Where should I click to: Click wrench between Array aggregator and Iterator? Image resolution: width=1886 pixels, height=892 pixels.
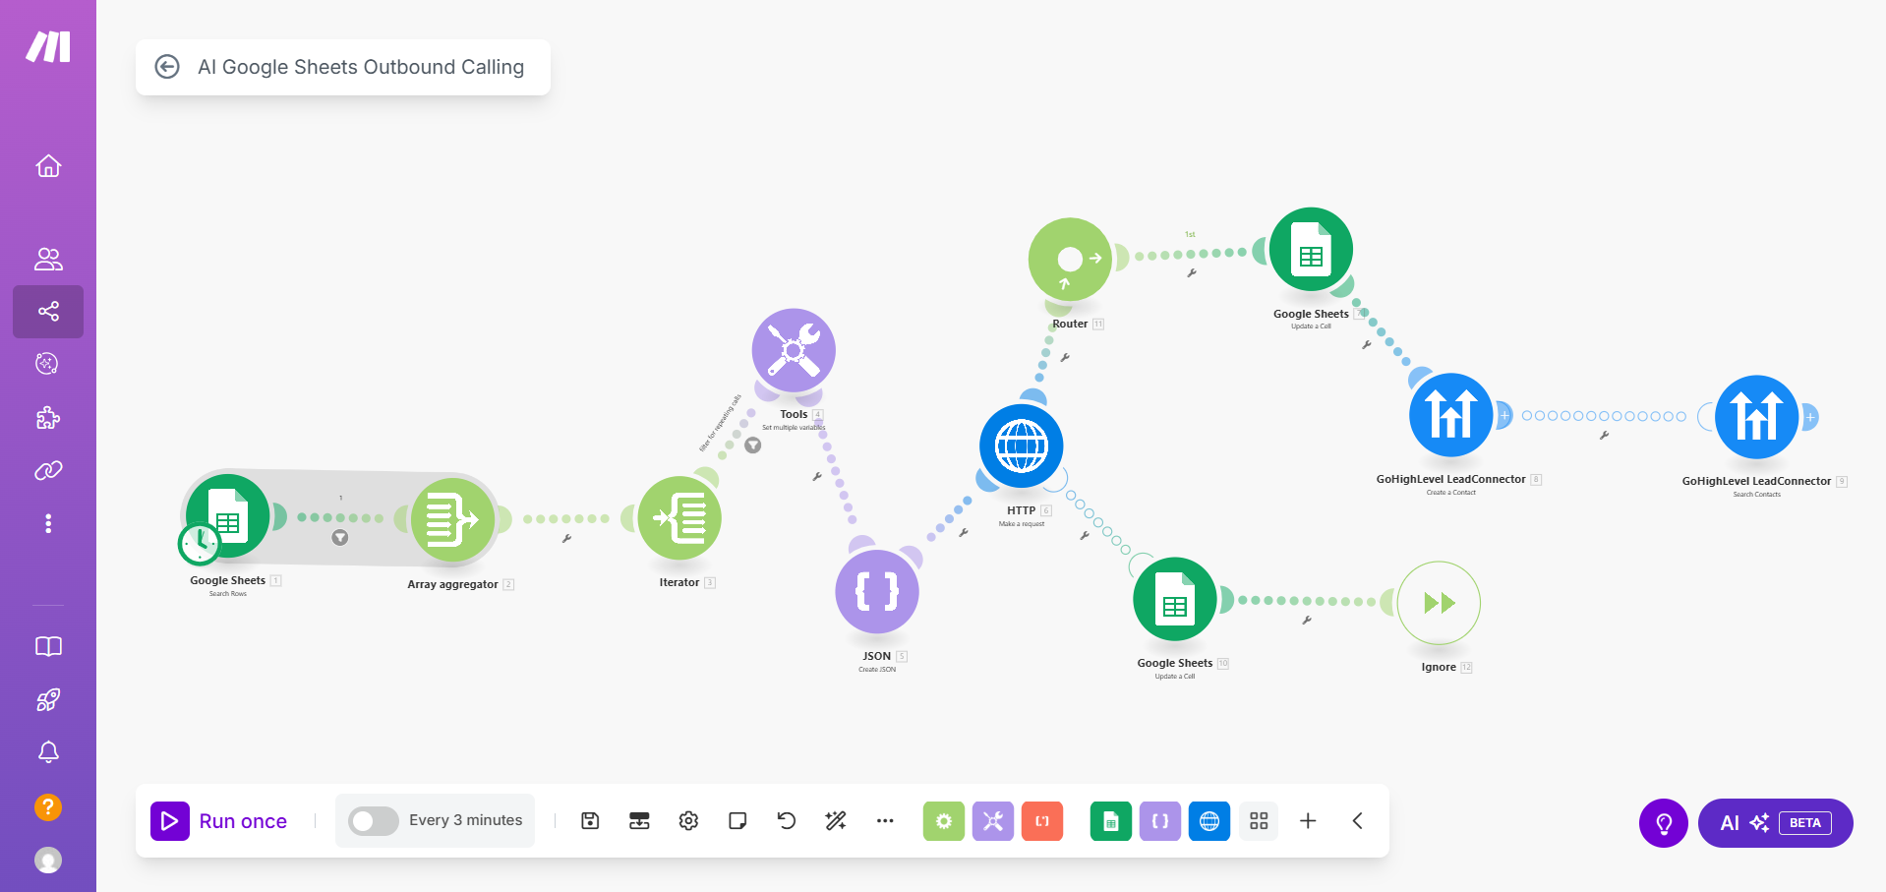point(566,539)
